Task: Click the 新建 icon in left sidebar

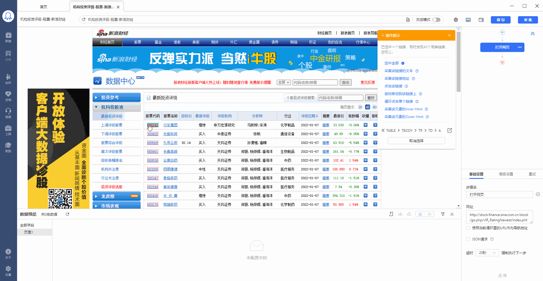Action: [x=8, y=37]
